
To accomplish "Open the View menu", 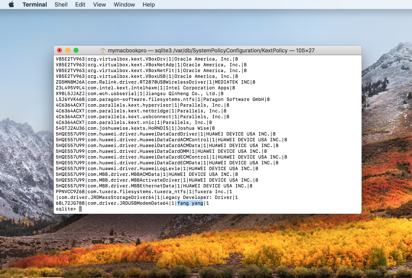I will click(100, 5).
